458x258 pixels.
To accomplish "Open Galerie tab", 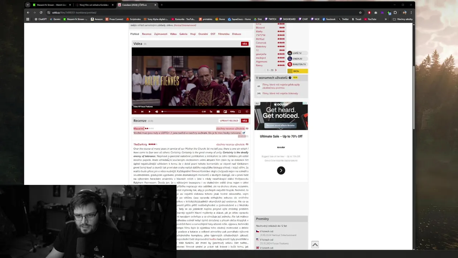I will [183, 34].
